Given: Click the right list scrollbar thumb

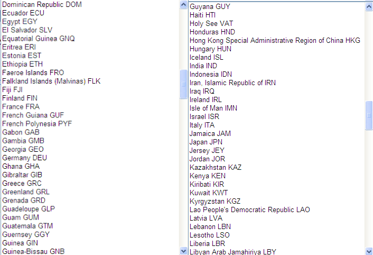Looking at the screenshot, I should (369, 115).
